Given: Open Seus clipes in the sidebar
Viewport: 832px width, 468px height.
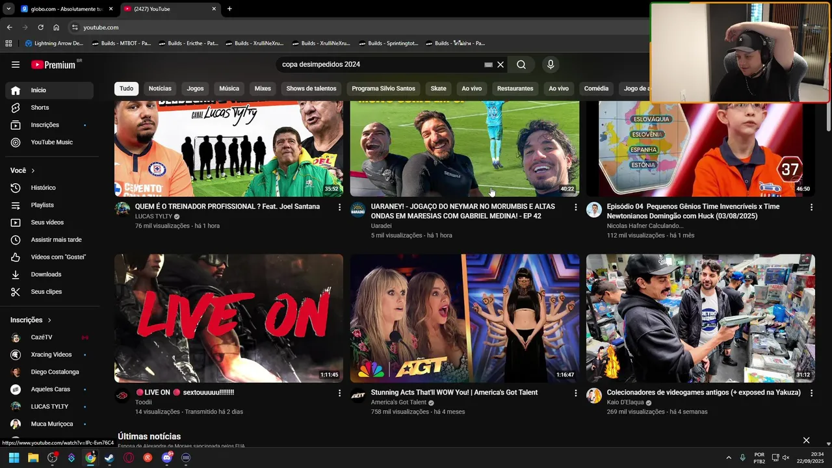Looking at the screenshot, I should click(49, 292).
